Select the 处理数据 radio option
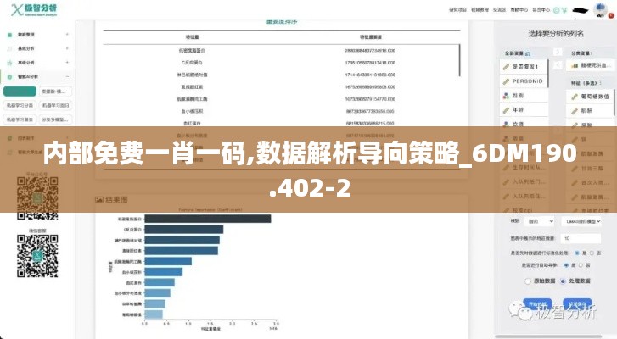Viewport: 617px width, 339px height. 562,280
